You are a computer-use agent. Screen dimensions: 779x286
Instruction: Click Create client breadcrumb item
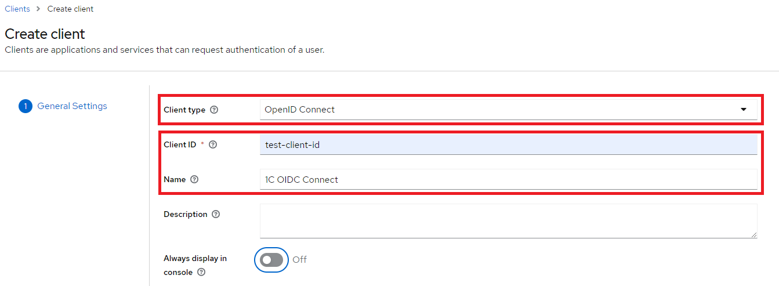pos(70,9)
